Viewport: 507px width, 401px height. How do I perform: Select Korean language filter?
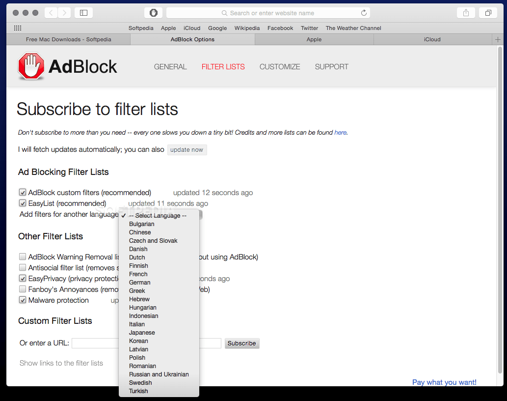click(x=159, y=341)
